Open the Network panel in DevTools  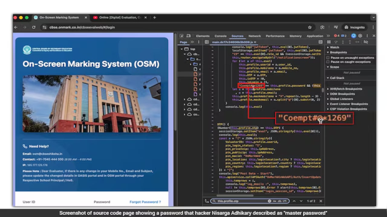click(x=255, y=36)
